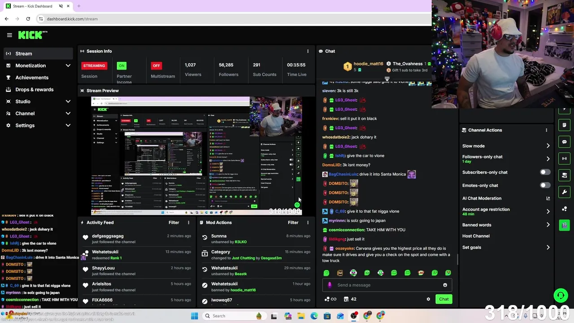Toggle the Multistream OFF badge
The height and width of the screenshot is (323, 574).
point(156,65)
